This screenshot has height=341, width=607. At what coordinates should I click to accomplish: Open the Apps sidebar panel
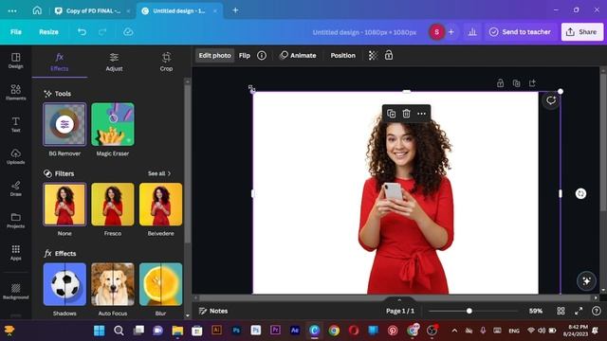[x=15, y=253]
